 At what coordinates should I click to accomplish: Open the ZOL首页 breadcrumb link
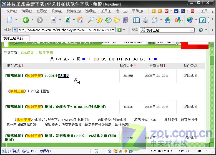click(27, 52)
